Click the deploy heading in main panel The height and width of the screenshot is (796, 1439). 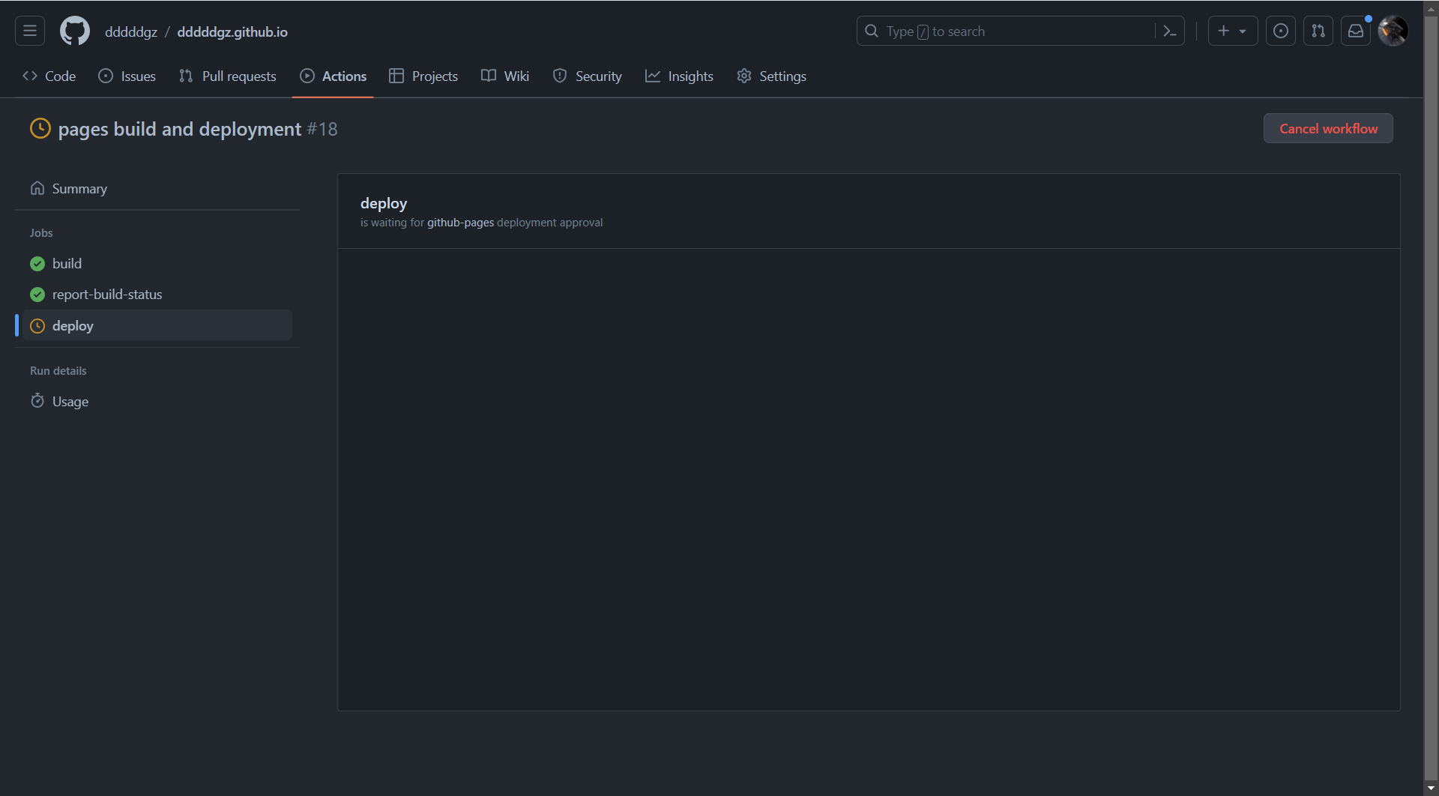(x=384, y=203)
